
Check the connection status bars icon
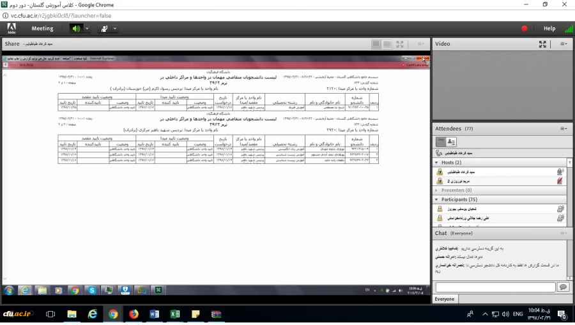(568, 29)
